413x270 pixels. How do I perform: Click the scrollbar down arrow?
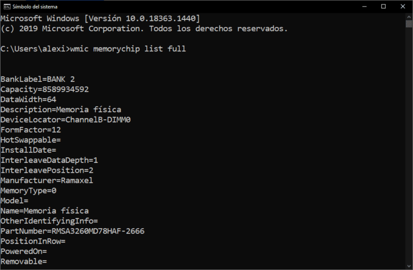(409, 266)
